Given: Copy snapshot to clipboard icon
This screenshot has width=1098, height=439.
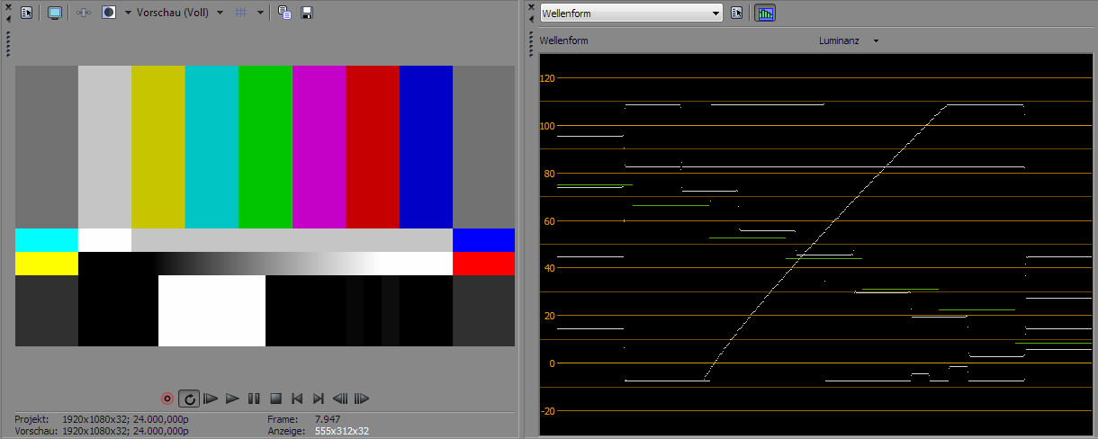Looking at the screenshot, I should tap(284, 13).
